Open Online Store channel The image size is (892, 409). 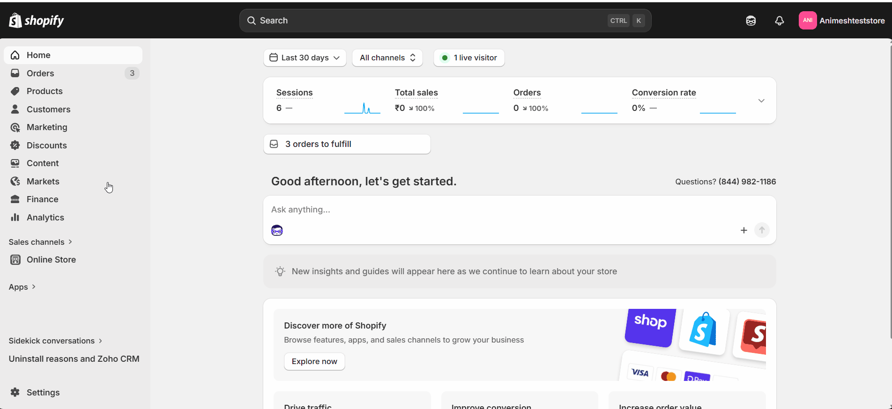73,260
